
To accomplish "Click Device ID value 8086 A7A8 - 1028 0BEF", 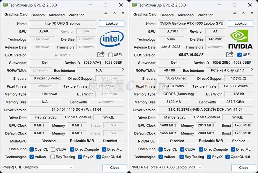I will 103,62.
